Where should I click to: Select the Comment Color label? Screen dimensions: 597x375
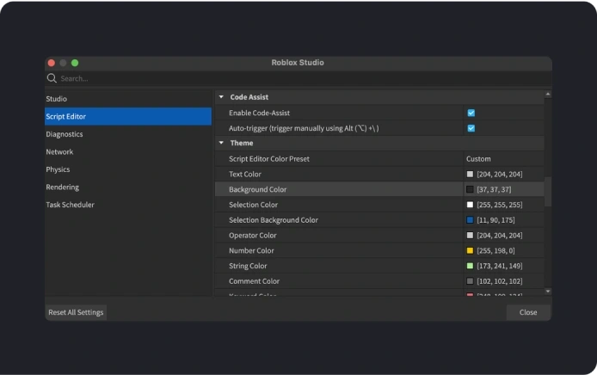point(255,281)
